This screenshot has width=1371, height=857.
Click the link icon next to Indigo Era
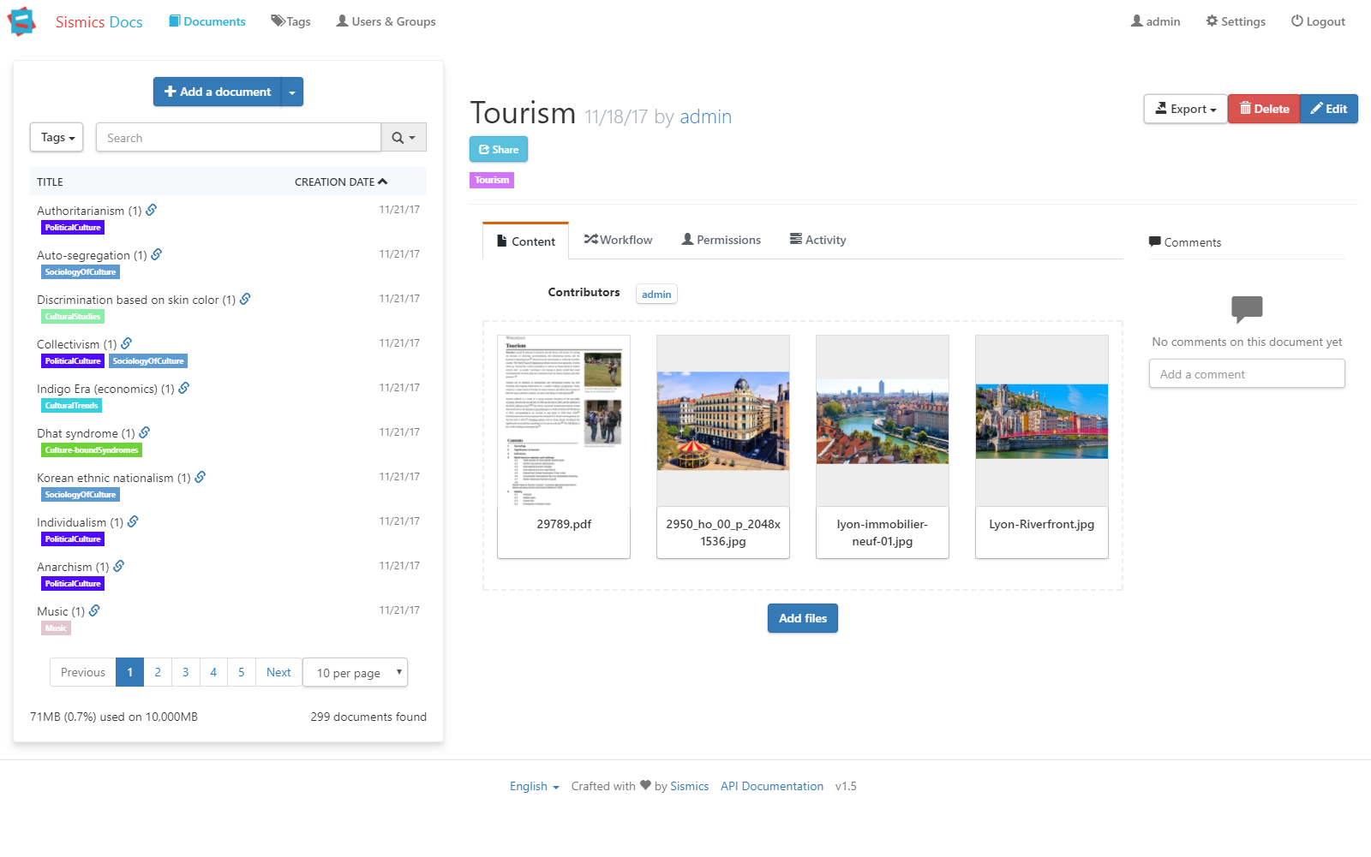pos(183,388)
